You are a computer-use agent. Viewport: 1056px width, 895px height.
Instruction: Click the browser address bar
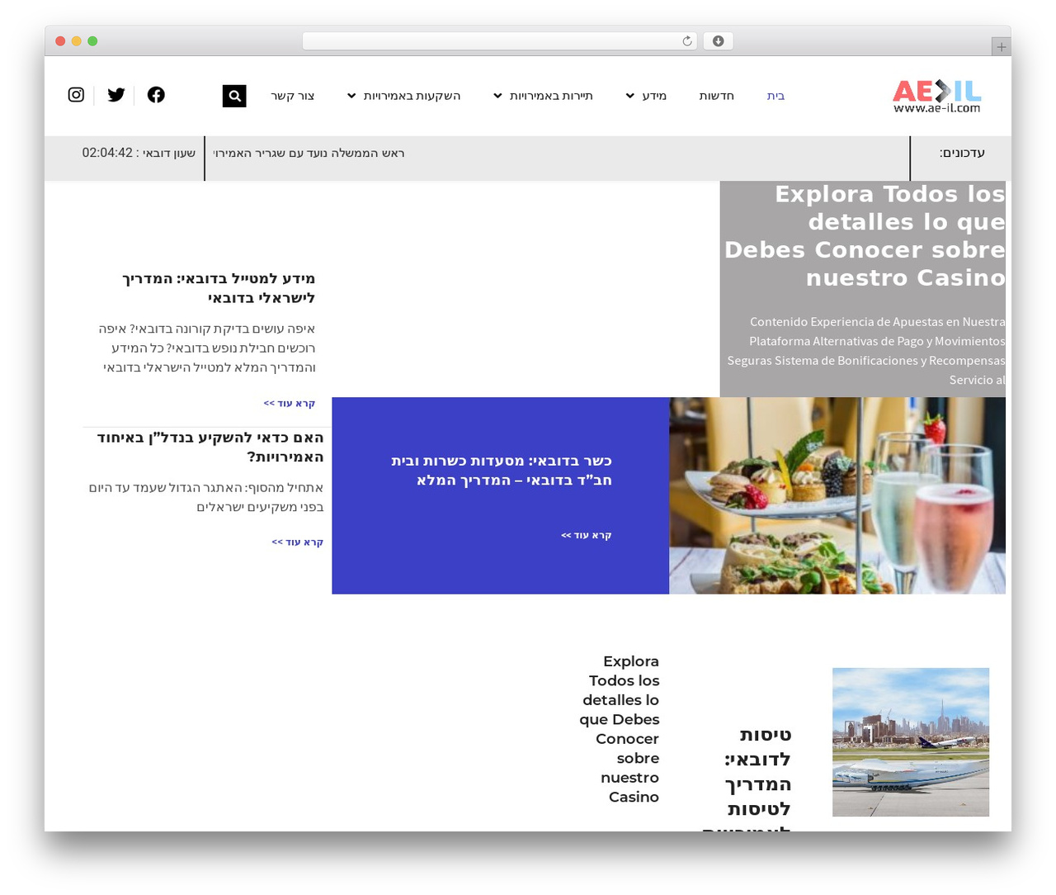[x=500, y=41]
